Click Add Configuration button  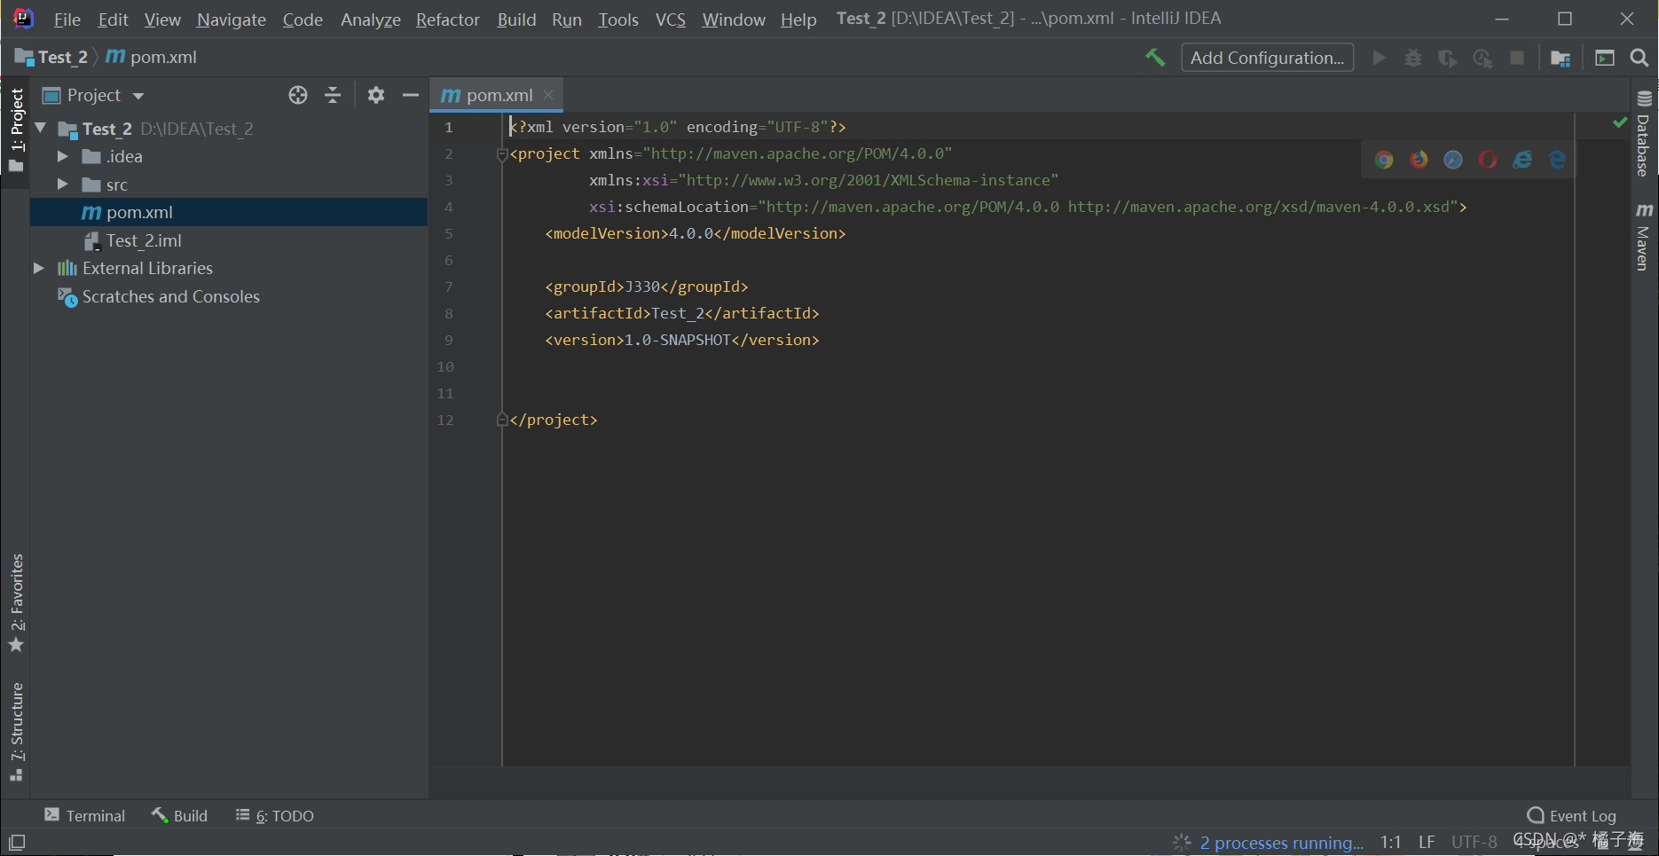pos(1267,58)
